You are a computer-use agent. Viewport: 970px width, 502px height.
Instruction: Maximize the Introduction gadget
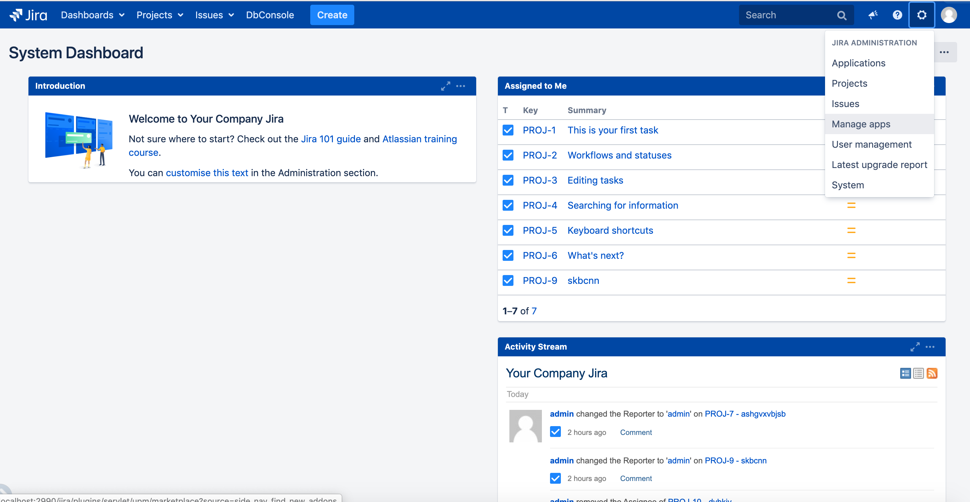[x=445, y=86]
